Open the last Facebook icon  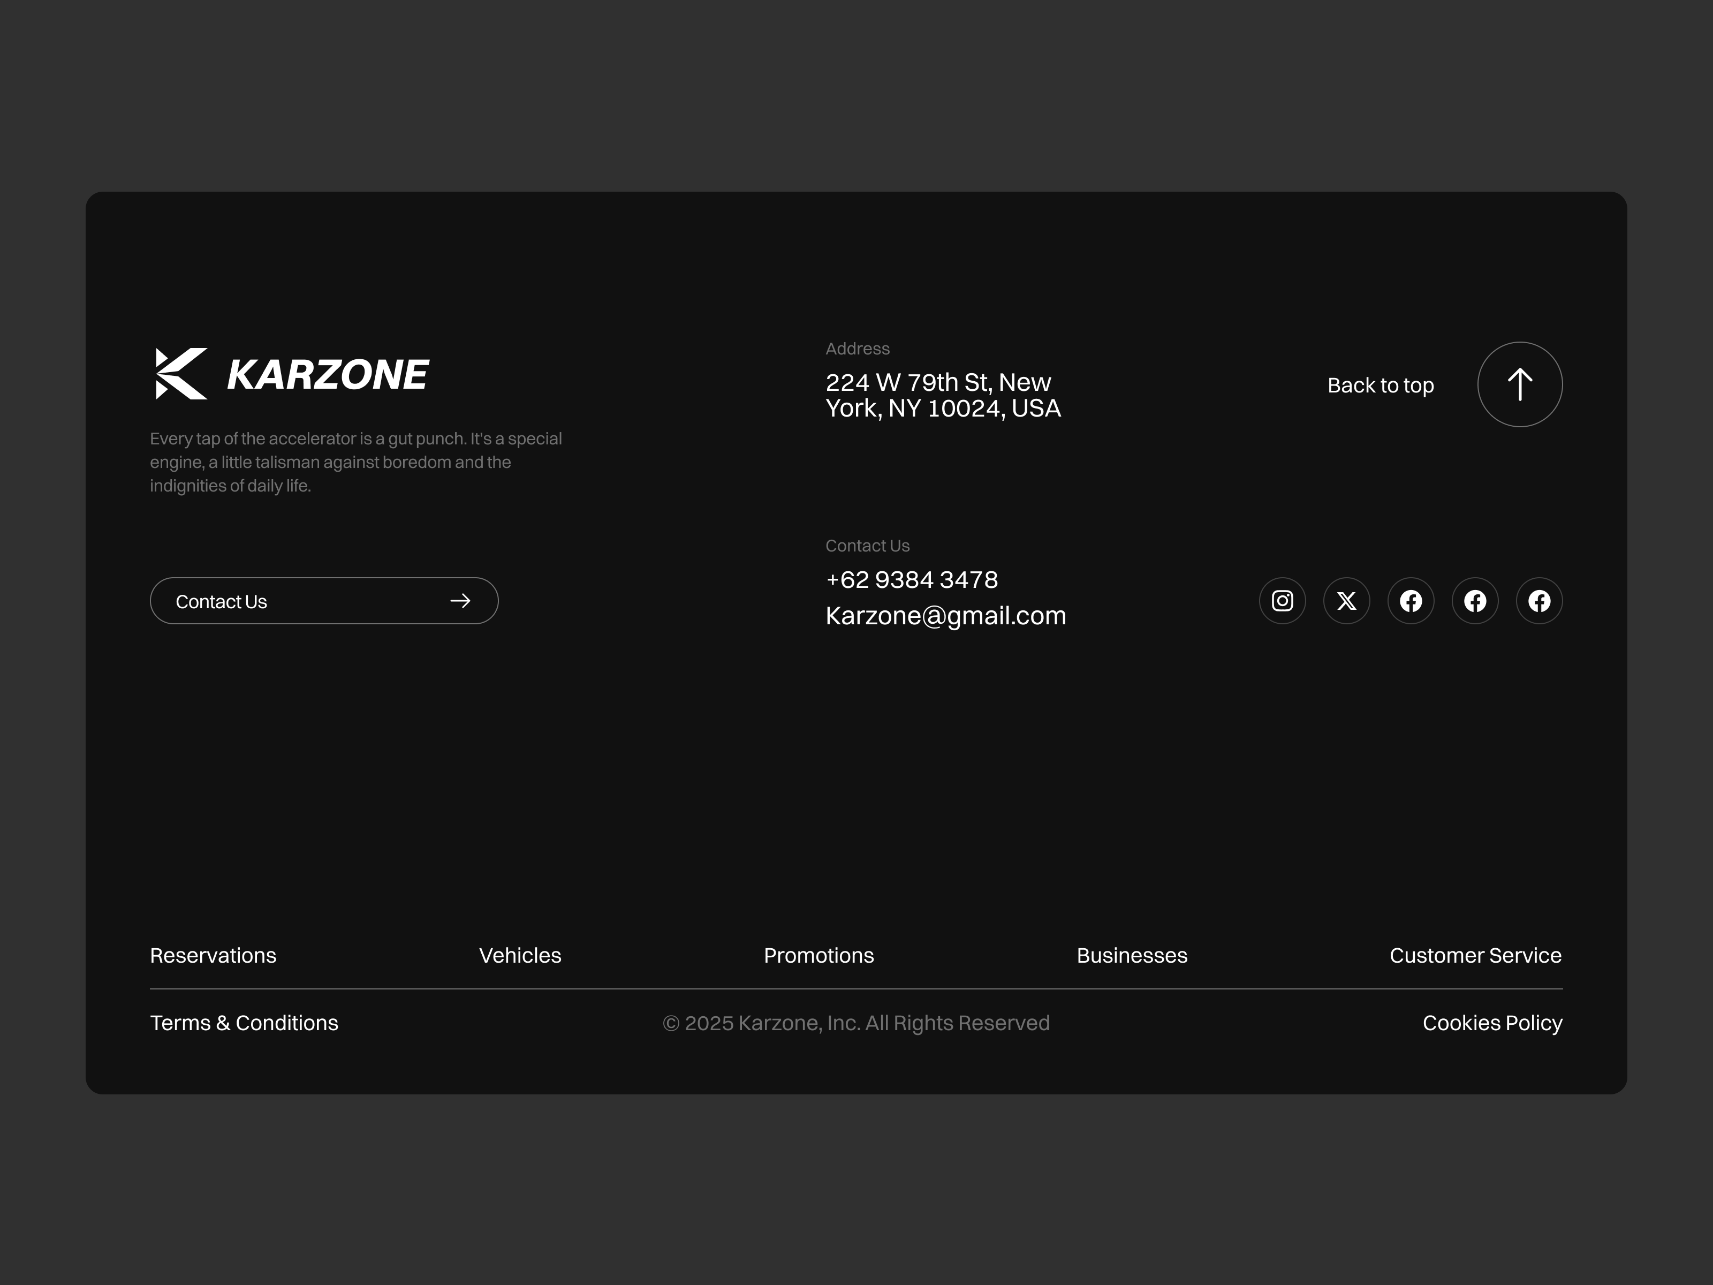pos(1540,600)
